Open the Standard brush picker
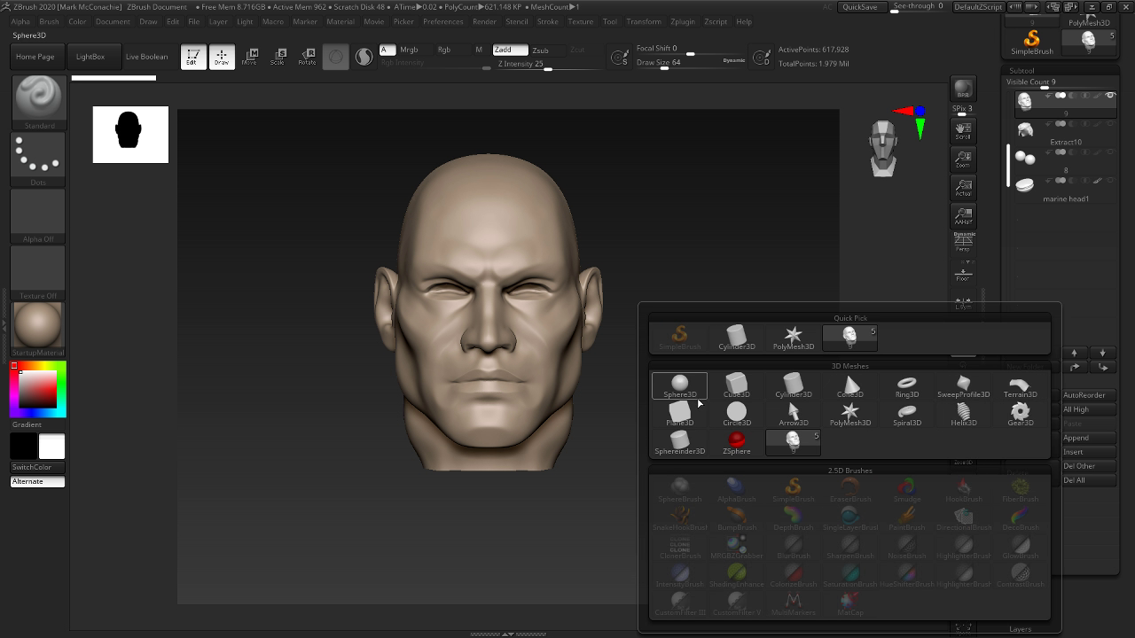Screen dimensions: 1135x638 click(38, 102)
